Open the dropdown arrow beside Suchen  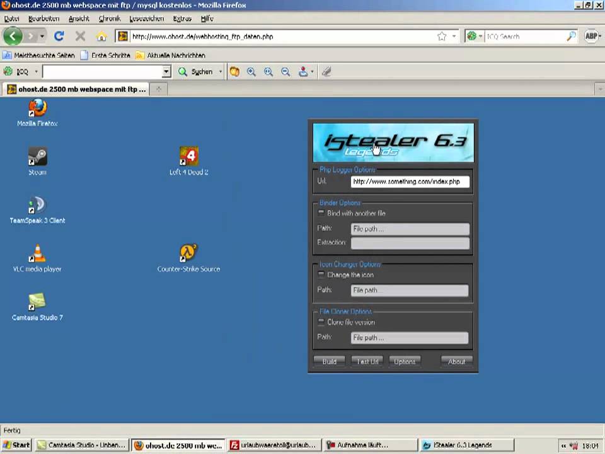click(221, 71)
